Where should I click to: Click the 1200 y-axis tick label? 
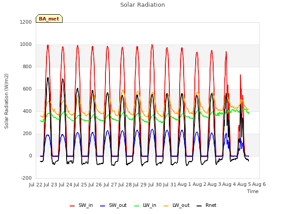tap(26, 22)
